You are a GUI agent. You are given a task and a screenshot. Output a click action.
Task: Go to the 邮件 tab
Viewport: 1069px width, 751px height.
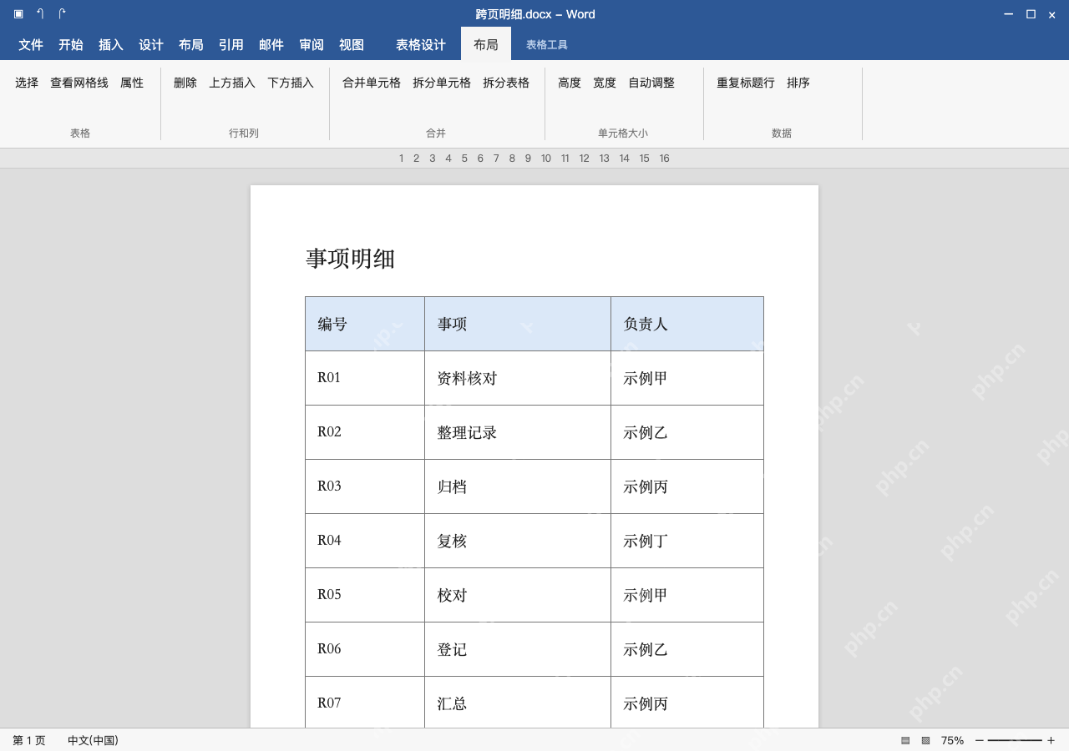click(x=271, y=45)
